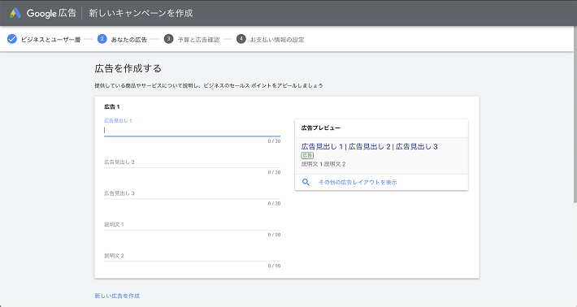Select the step 3 circle icon
Screen dimensions: 577x307
click(x=168, y=39)
